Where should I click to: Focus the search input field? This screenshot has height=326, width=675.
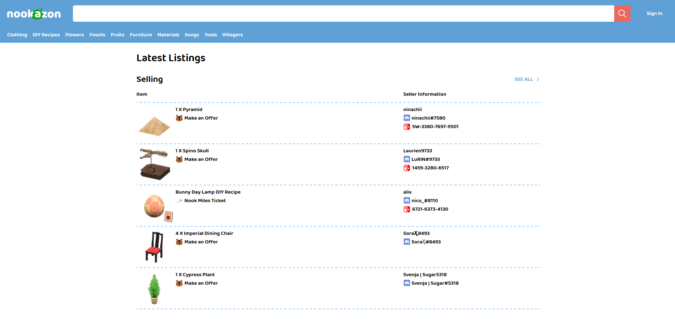(x=343, y=14)
